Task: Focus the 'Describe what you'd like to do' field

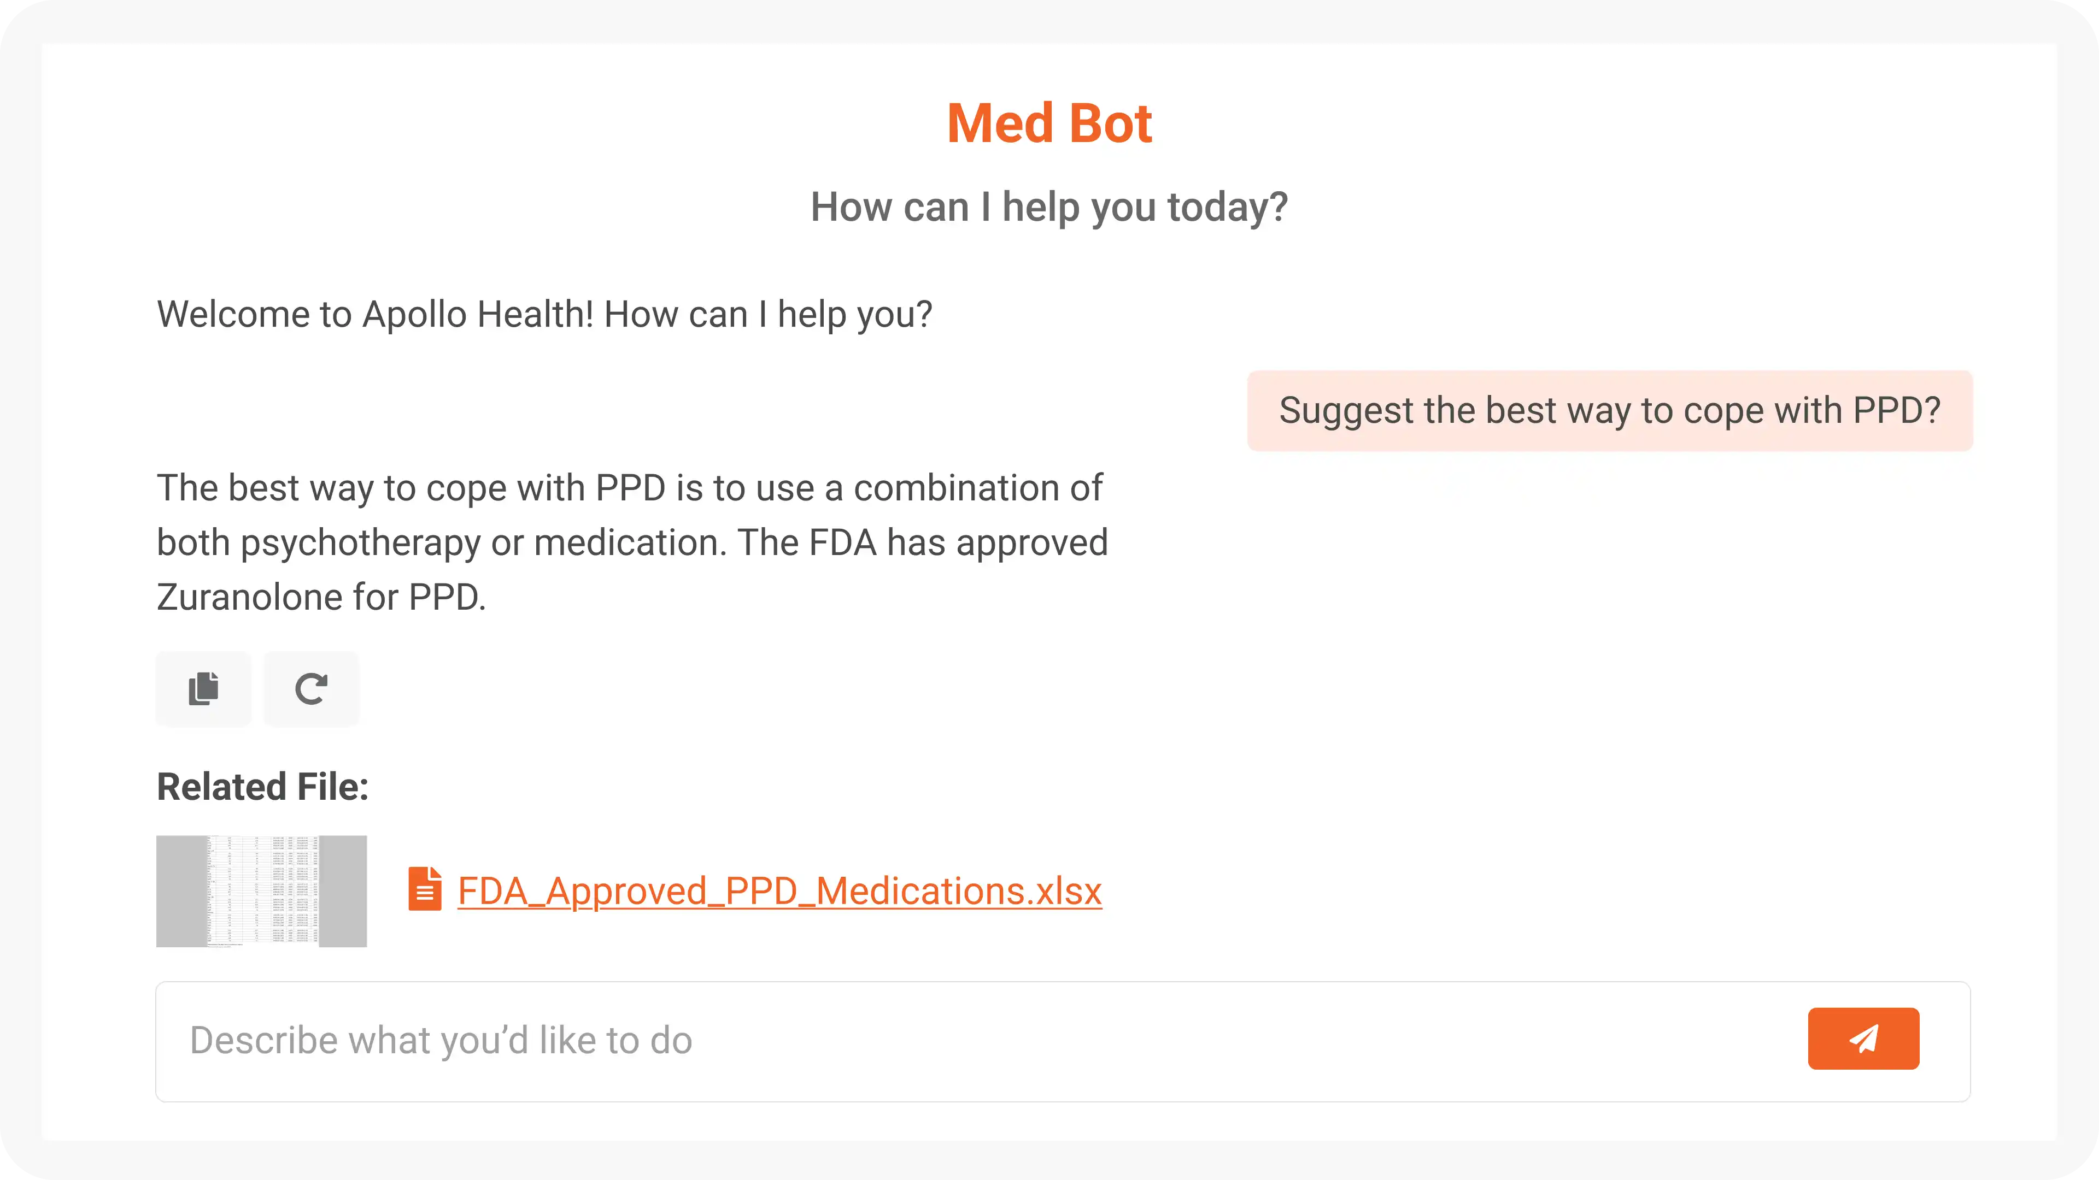Action: tap(978, 1041)
